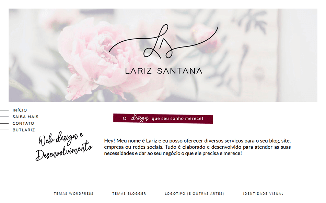Click the burgundy design slogan banner
Image resolution: width=326 pixels, height=203 pixels.
pyautogui.click(x=163, y=119)
